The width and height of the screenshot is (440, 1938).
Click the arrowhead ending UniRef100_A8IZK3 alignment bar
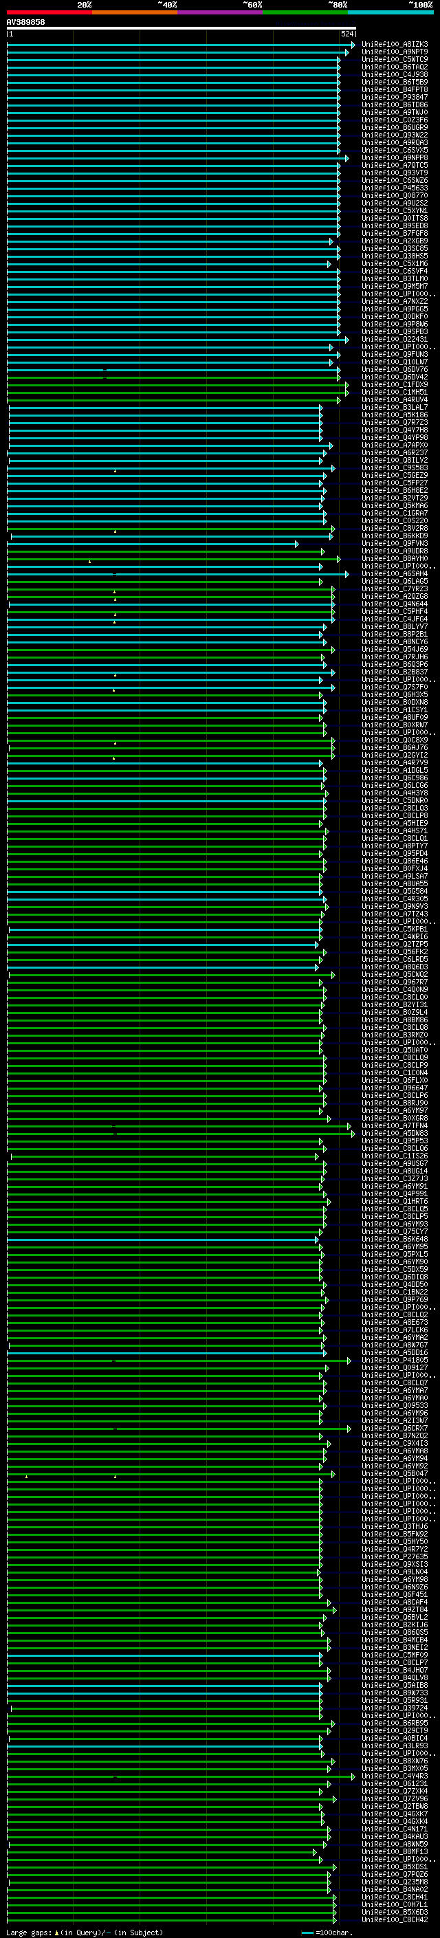[353, 45]
